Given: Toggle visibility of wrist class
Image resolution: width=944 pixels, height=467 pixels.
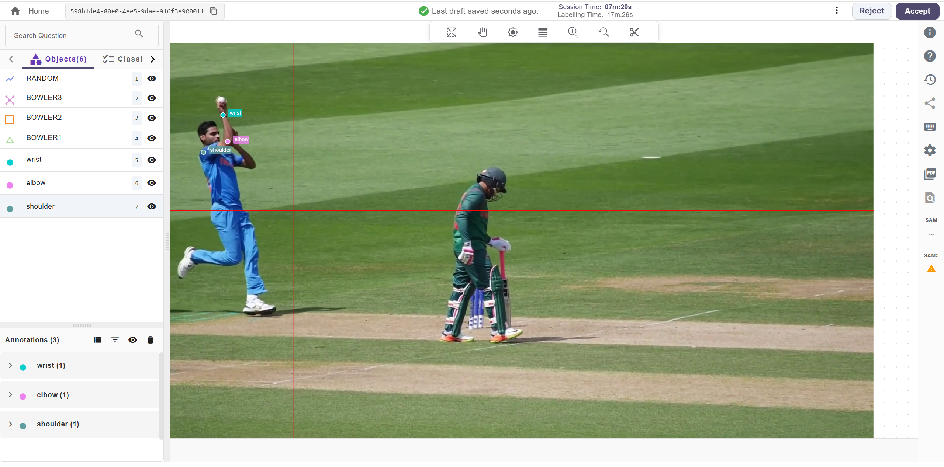Looking at the screenshot, I should click(x=152, y=160).
